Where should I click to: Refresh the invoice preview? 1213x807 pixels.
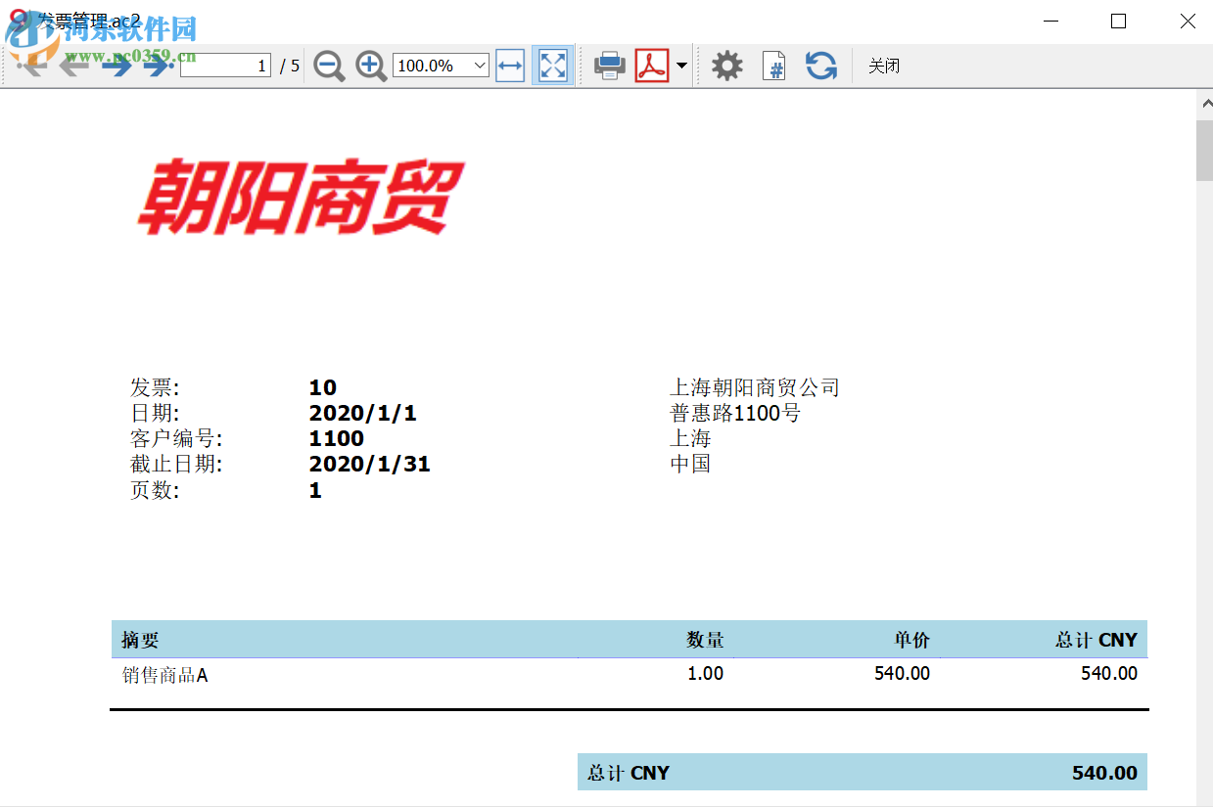click(x=820, y=66)
